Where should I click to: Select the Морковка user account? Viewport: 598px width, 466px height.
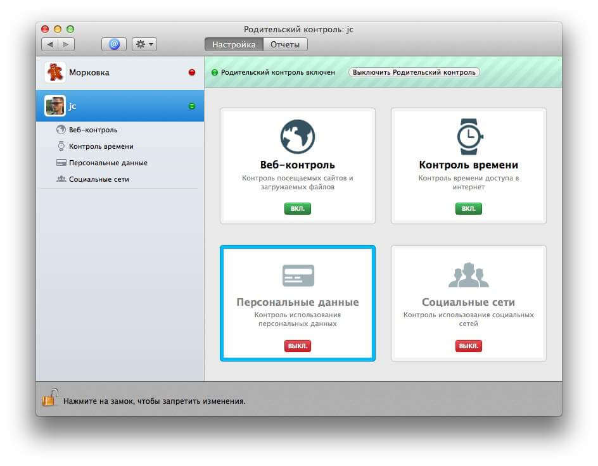[120, 72]
